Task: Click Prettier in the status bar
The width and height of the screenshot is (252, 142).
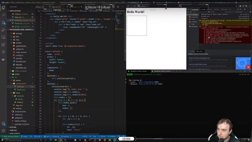Action: (112, 137)
